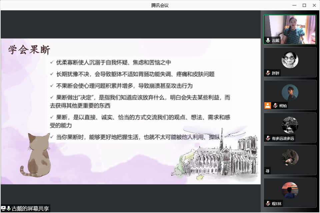This screenshot has height=213, width=320.
Task: Select 胖胖's avatar with round glasses
Action: coord(290,60)
